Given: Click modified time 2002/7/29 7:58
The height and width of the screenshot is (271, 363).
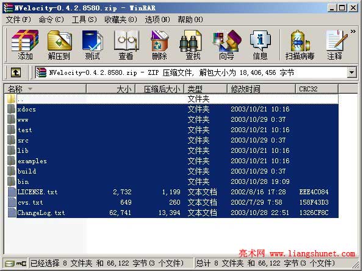Looking at the screenshot, I should [256, 202].
